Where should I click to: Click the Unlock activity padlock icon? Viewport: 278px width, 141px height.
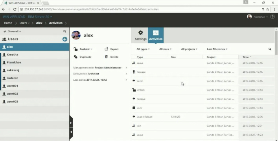(x=134, y=90)
